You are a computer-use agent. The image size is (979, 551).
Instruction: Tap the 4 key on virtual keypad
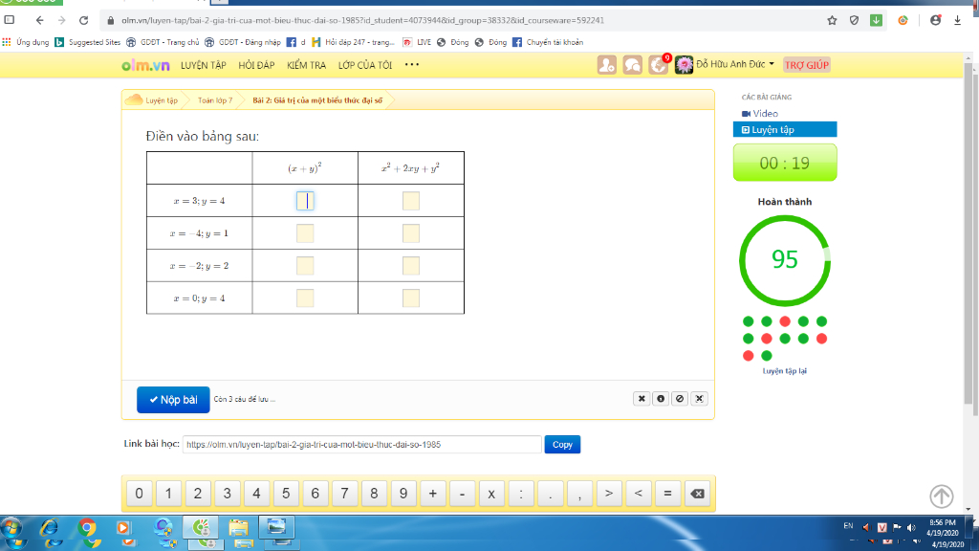[x=256, y=494]
